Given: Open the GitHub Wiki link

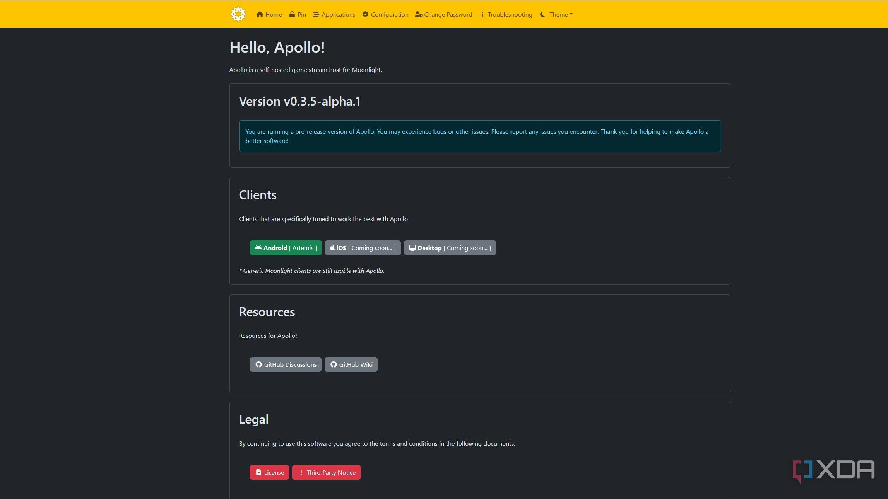Looking at the screenshot, I should pyautogui.click(x=351, y=364).
